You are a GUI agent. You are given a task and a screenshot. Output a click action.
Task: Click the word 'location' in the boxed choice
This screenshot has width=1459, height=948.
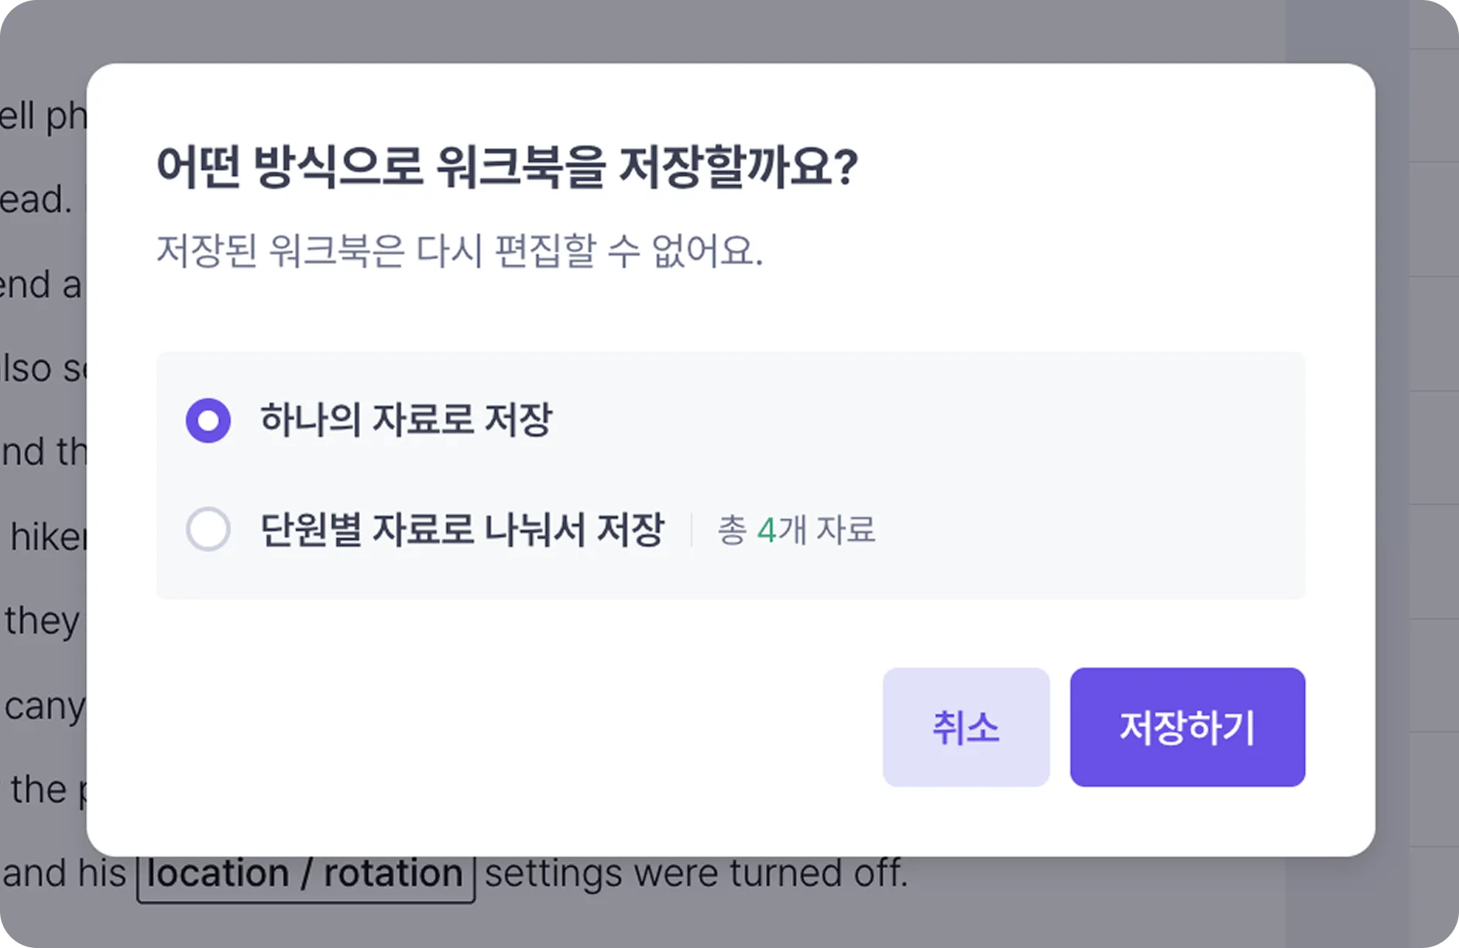[x=218, y=874]
